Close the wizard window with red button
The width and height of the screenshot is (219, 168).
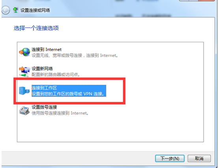tap(206, 0)
